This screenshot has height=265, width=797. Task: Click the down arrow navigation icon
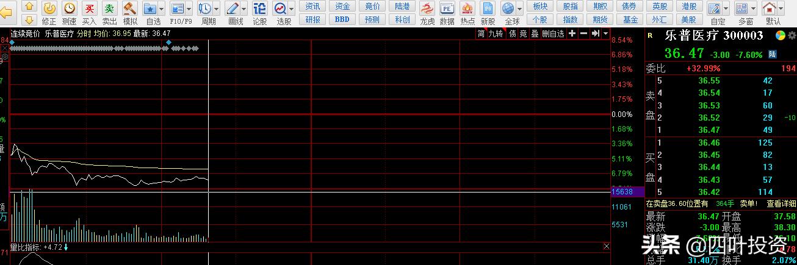(x=29, y=20)
